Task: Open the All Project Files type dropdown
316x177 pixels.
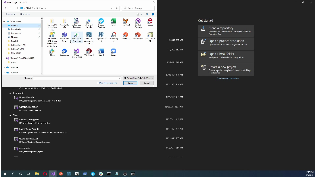Action: (138, 78)
